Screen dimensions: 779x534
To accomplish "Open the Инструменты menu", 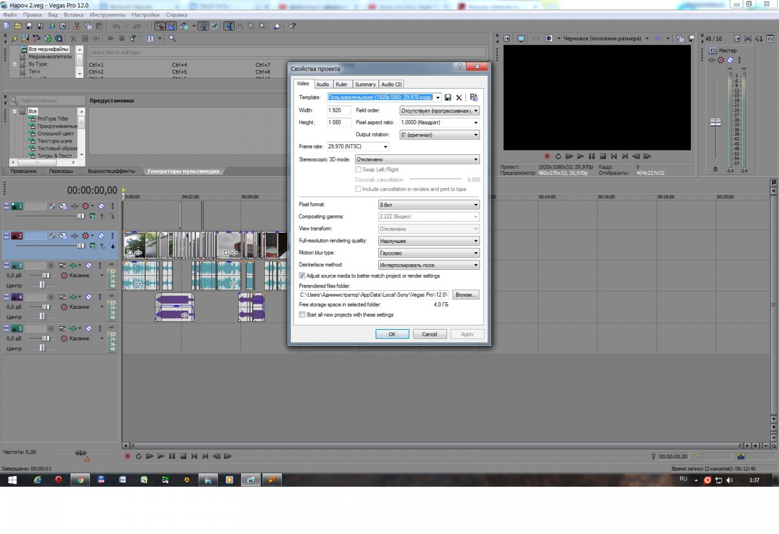I will click(107, 15).
